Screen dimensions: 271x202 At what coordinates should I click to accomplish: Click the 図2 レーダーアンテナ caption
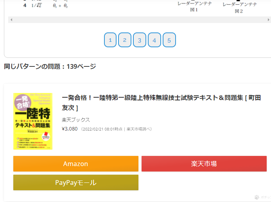pos(240,7)
